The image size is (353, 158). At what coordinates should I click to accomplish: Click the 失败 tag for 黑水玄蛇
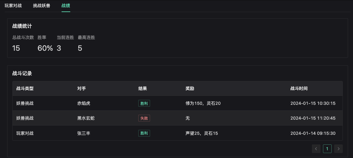(144, 118)
